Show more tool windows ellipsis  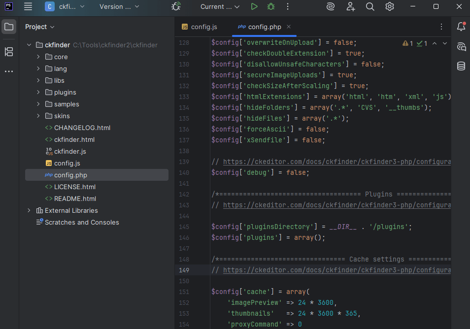pos(9,71)
